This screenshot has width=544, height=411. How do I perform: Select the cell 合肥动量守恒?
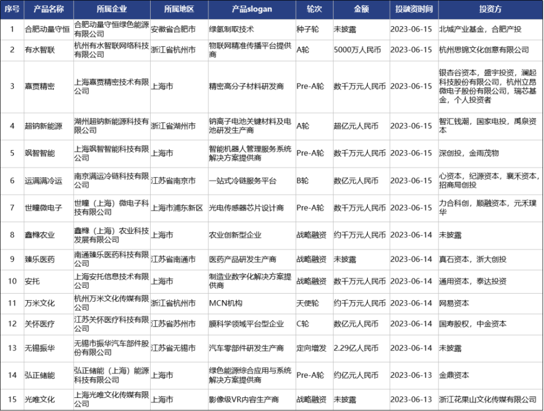pyautogui.click(x=47, y=29)
